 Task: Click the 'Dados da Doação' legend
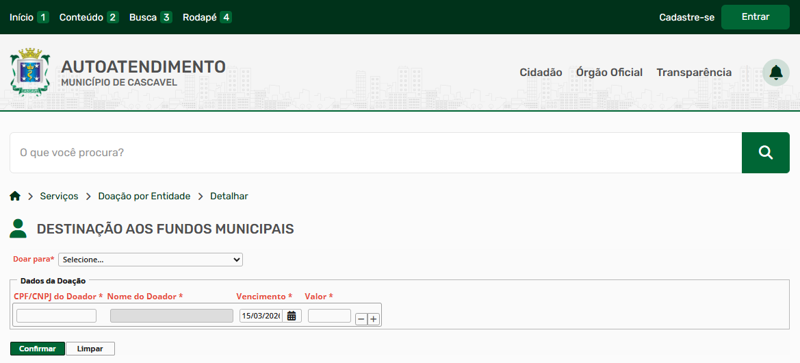[53, 280]
